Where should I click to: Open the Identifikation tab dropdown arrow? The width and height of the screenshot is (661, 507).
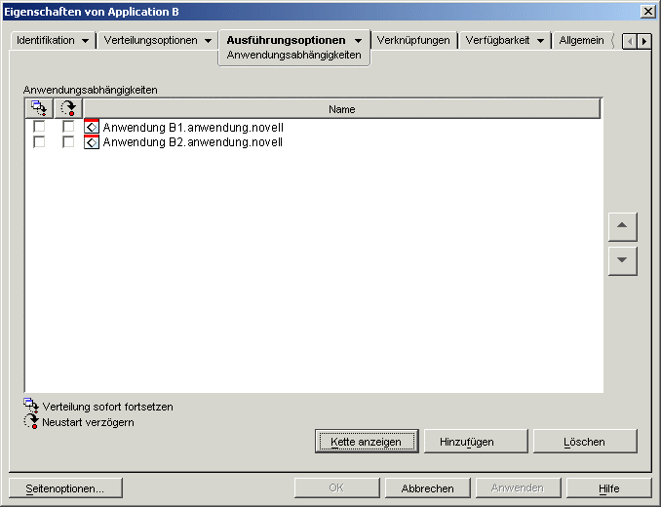coord(85,41)
